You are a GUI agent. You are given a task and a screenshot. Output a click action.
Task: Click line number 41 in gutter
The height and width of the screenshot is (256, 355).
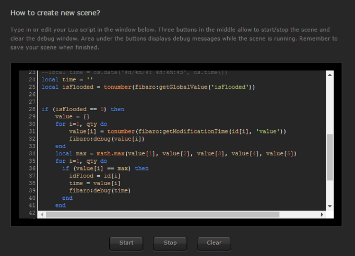pyautogui.click(x=32, y=205)
